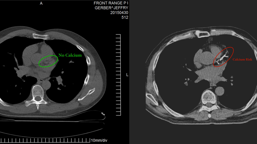Click the 'A' anterior orientation marker
The image size is (257, 144).
tap(41, 4)
